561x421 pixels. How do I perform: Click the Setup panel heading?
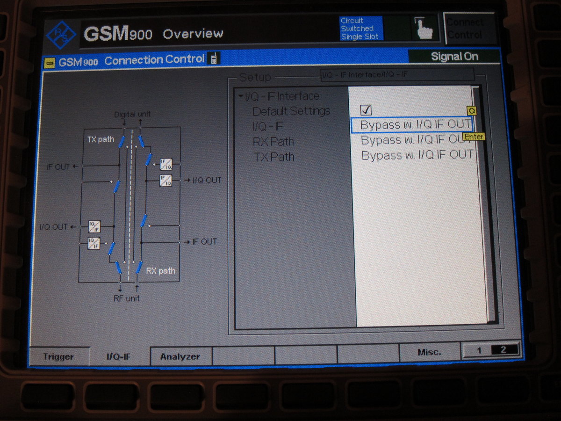[x=255, y=77]
